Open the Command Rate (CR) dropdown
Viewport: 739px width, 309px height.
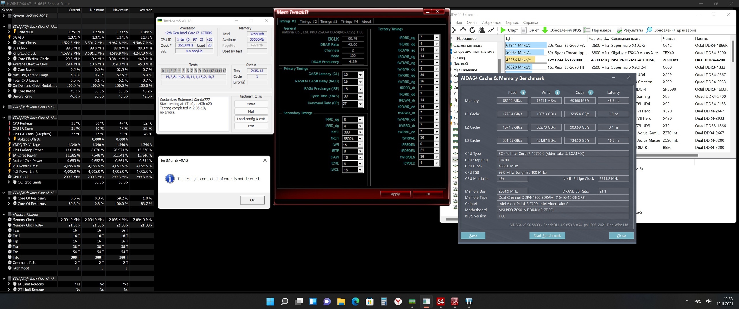point(360,104)
